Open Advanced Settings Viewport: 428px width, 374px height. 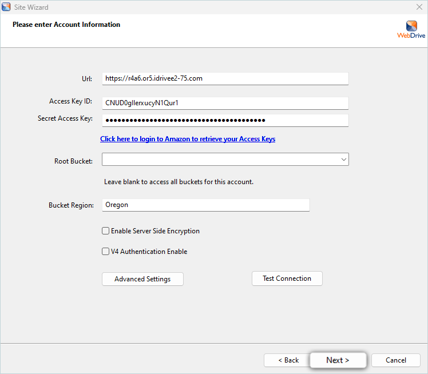click(x=142, y=279)
